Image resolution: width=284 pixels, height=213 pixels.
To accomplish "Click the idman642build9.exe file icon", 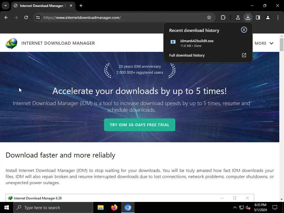I will 173,42.
